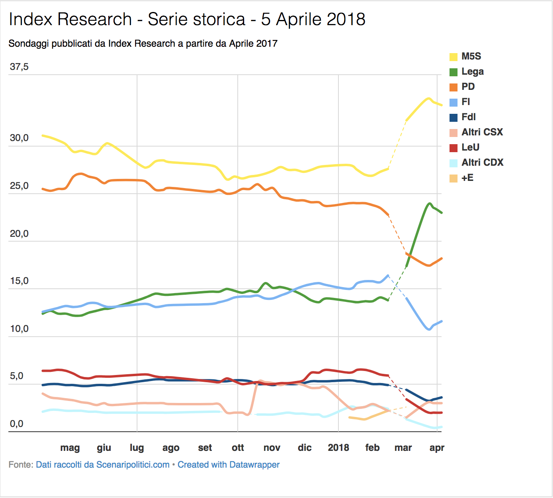The width and height of the screenshot is (553, 498).
Task: Click the ott x-axis month label
Action: [238, 448]
